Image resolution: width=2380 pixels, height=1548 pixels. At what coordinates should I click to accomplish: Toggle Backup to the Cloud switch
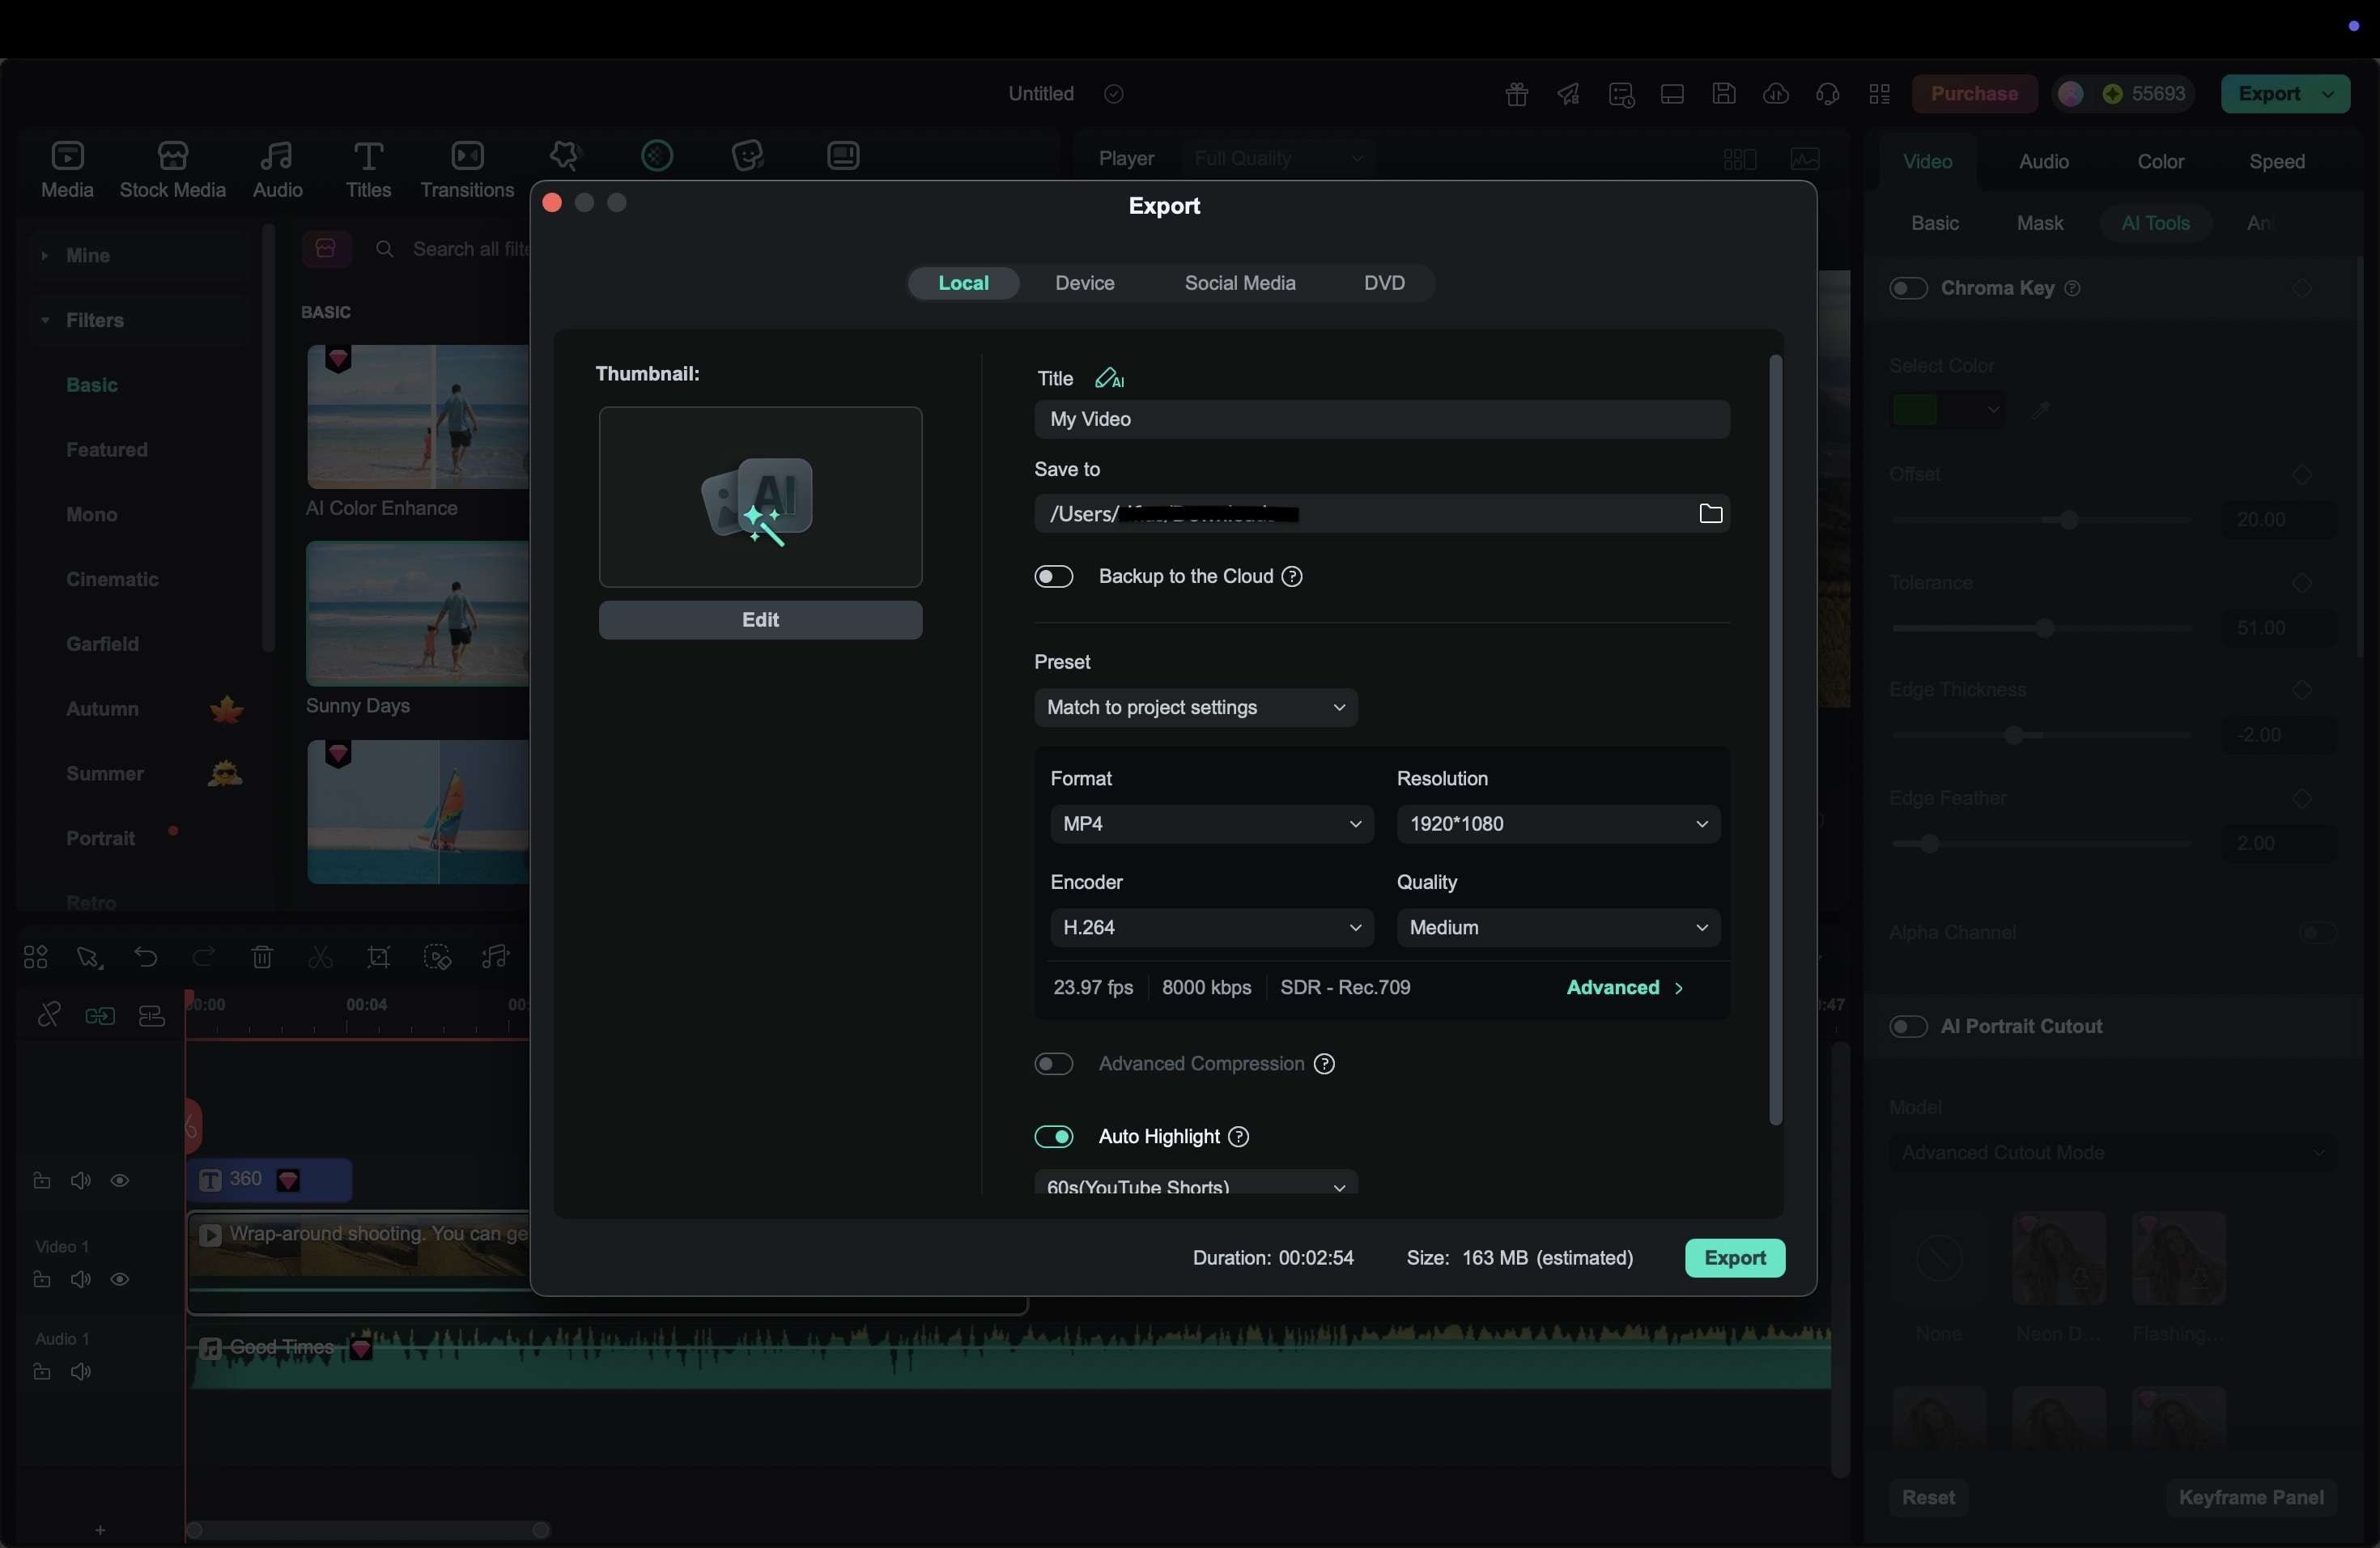click(1053, 577)
